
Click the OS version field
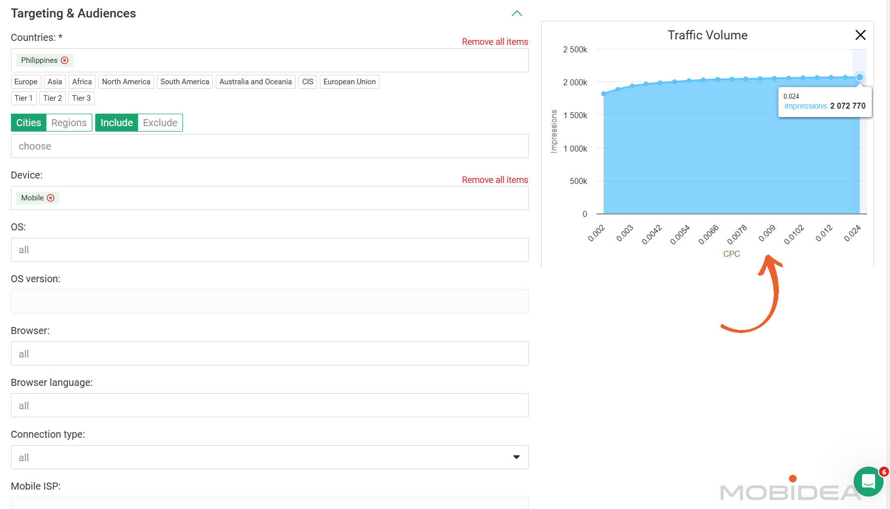click(270, 302)
